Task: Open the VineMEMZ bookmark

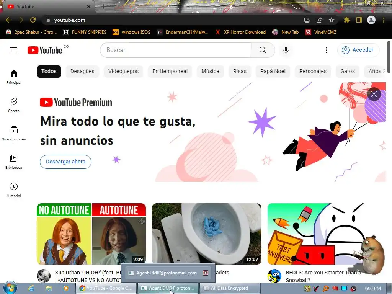Action: (x=321, y=32)
